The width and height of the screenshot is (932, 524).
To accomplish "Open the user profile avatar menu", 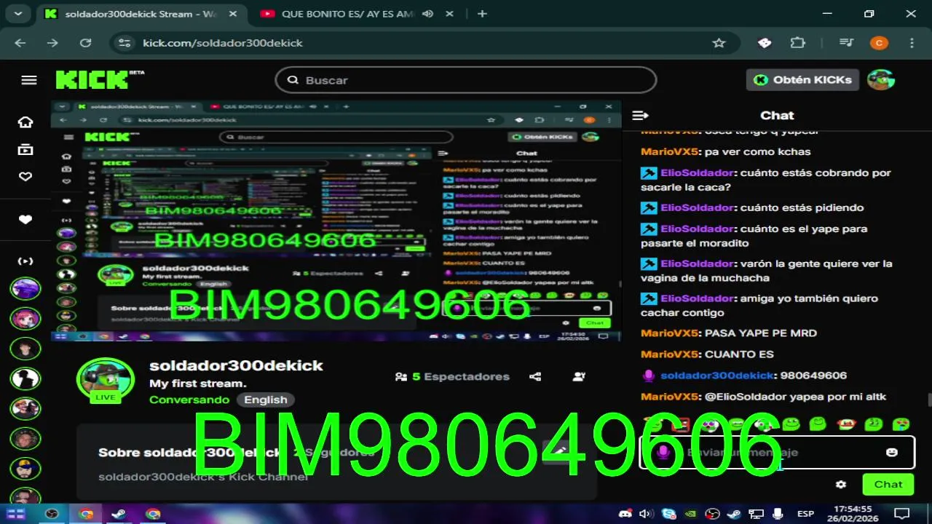I will 881,80.
